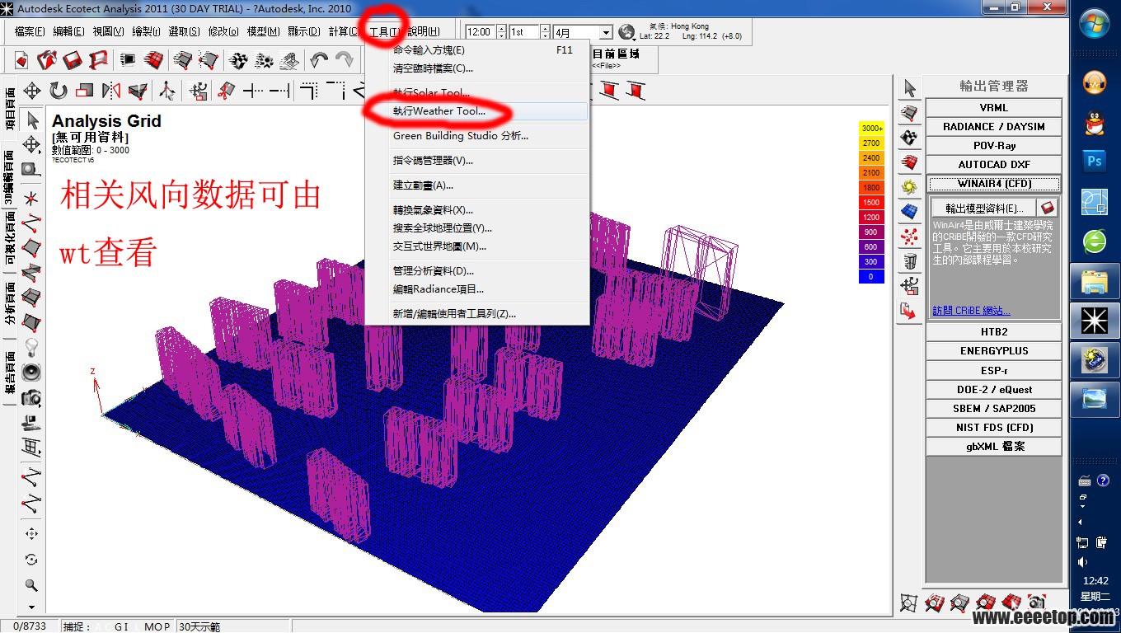Image resolution: width=1121 pixels, height=633 pixels.
Task: Expand the VRML export section
Action: click(x=993, y=108)
